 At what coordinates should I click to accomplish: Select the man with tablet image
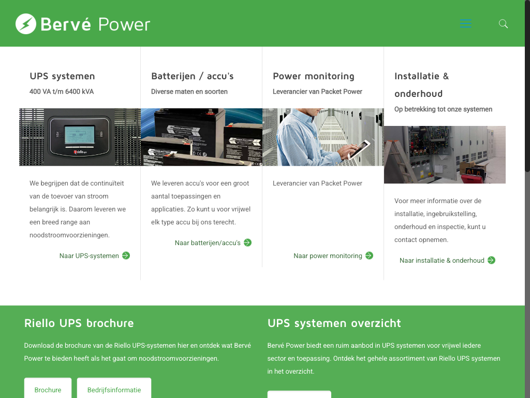pyautogui.click(x=323, y=137)
